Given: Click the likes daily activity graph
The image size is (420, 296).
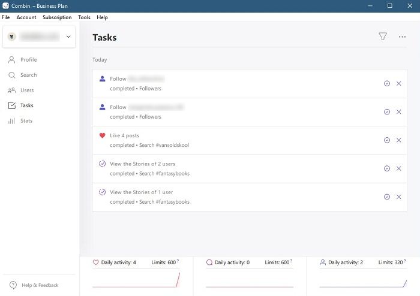Looking at the screenshot, I should tap(136, 280).
